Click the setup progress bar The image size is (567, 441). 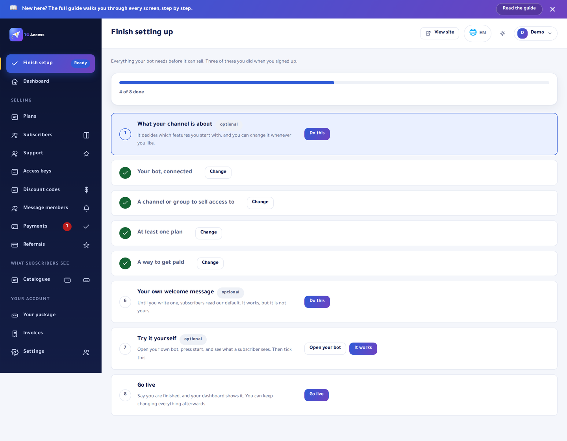tap(334, 83)
